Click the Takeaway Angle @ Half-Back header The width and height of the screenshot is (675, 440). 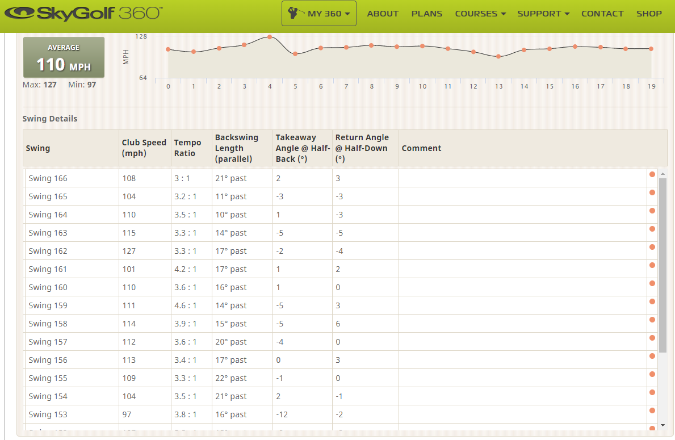click(302, 148)
